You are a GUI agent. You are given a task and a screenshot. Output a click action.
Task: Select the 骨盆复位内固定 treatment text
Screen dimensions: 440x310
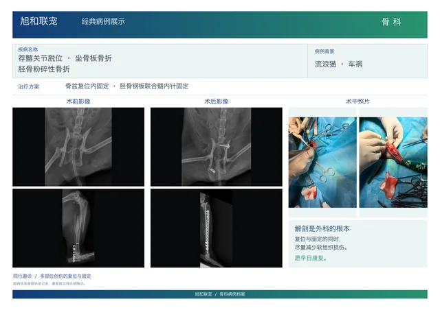[87, 86]
